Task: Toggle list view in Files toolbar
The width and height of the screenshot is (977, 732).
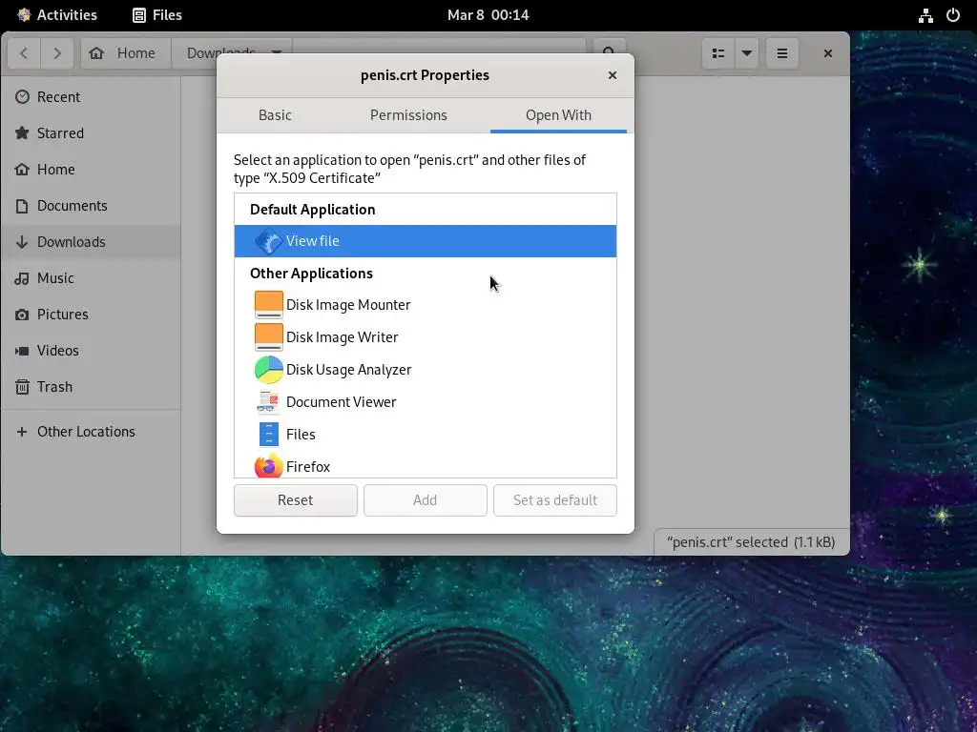Action: pos(718,53)
